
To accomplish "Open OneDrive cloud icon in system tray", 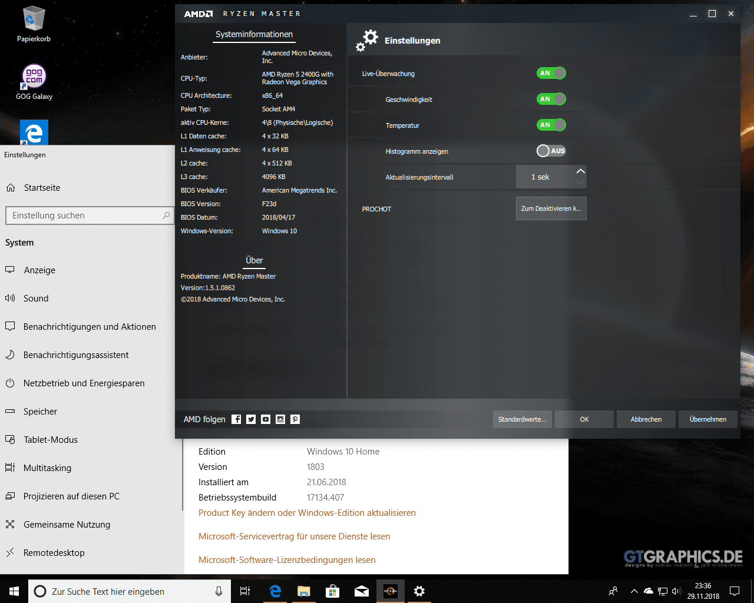I will click(x=649, y=591).
